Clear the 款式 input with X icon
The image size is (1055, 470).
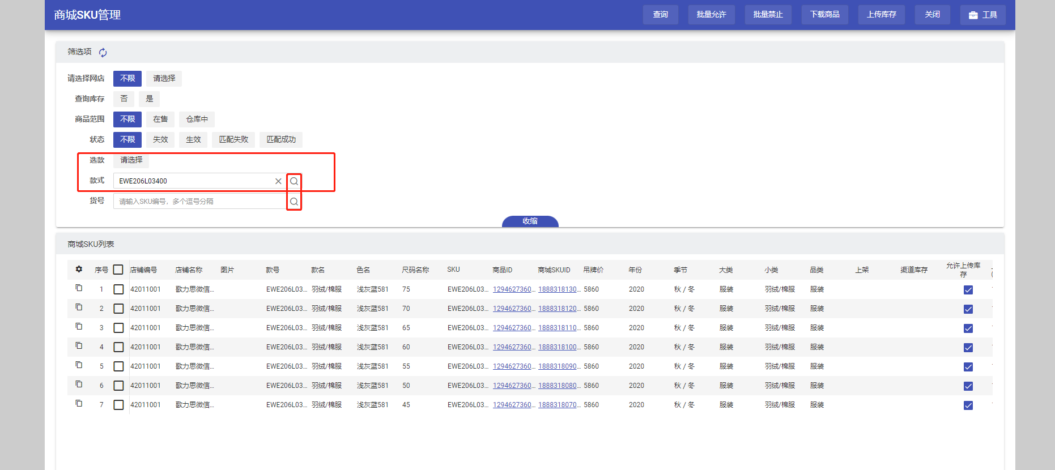278,181
